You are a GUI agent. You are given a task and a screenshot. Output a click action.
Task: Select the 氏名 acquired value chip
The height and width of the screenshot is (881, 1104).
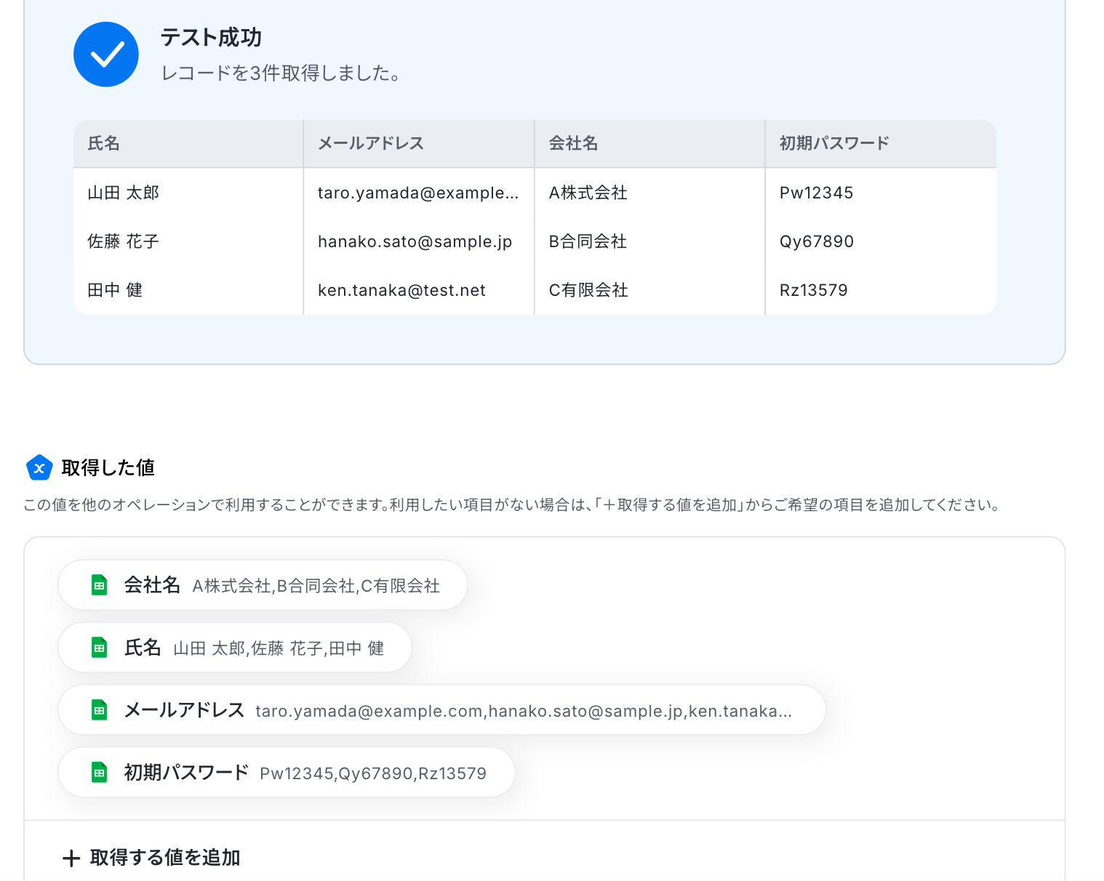pos(234,648)
